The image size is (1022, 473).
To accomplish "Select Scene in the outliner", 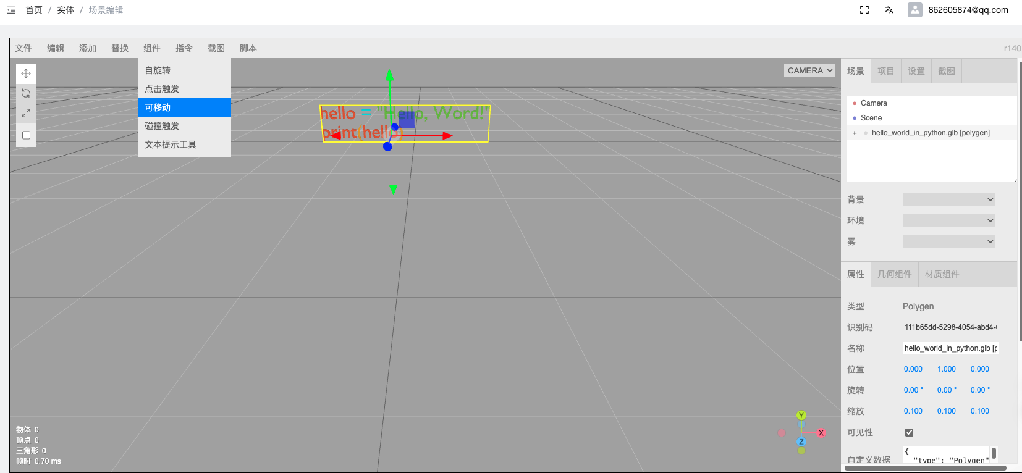I will point(932,118).
